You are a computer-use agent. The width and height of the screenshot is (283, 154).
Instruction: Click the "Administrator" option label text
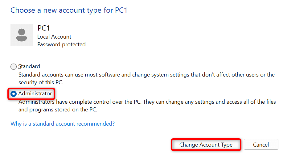pyautogui.click(x=35, y=93)
